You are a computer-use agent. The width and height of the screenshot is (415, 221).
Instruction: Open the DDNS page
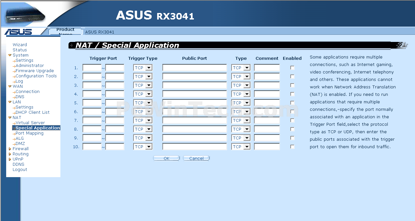[19, 164]
